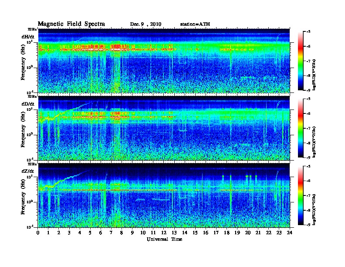The image size is (345, 267).
Task: Click hour 9 on the Universal Time axis
Action: (132, 233)
